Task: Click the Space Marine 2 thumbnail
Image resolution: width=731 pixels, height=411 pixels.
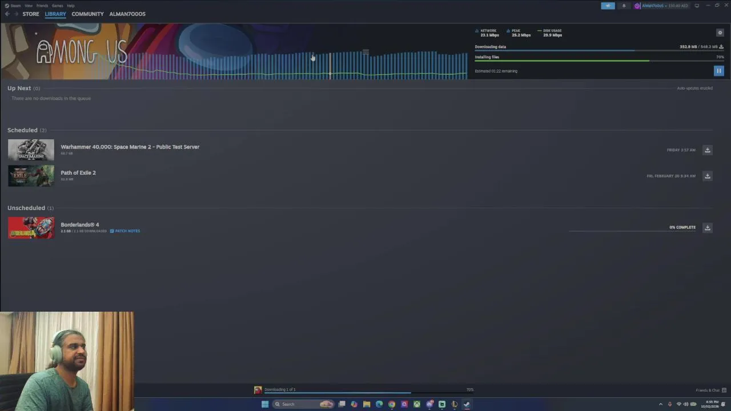Action: tap(31, 150)
